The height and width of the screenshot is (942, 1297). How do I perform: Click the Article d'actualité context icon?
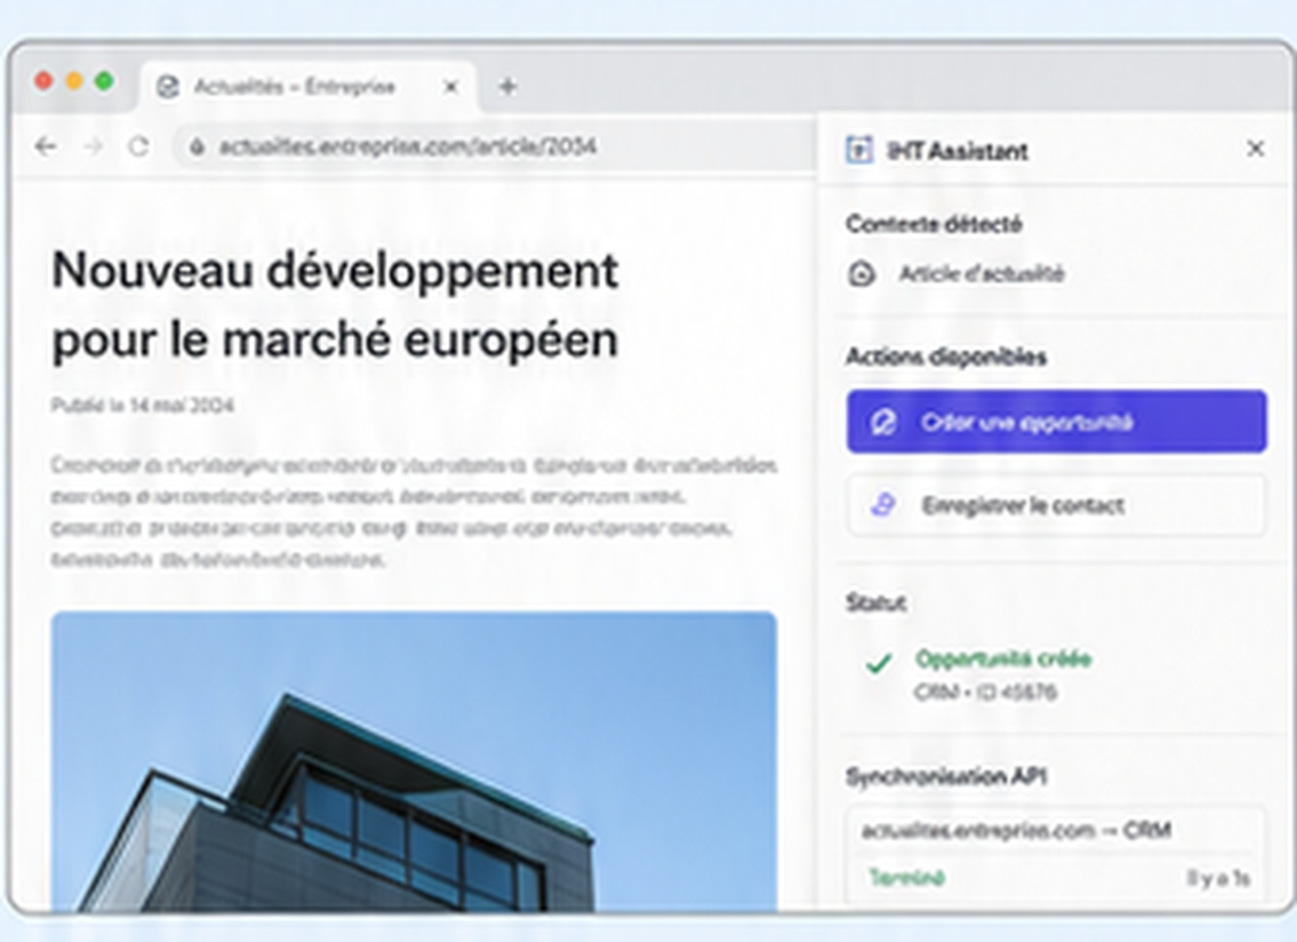pyautogui.click(x=861, y=275)
